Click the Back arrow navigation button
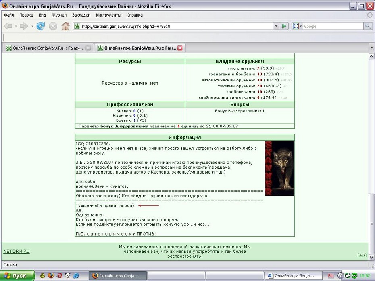Image resolution: width=375 pixels, height=281 pixels. (8, 26)
